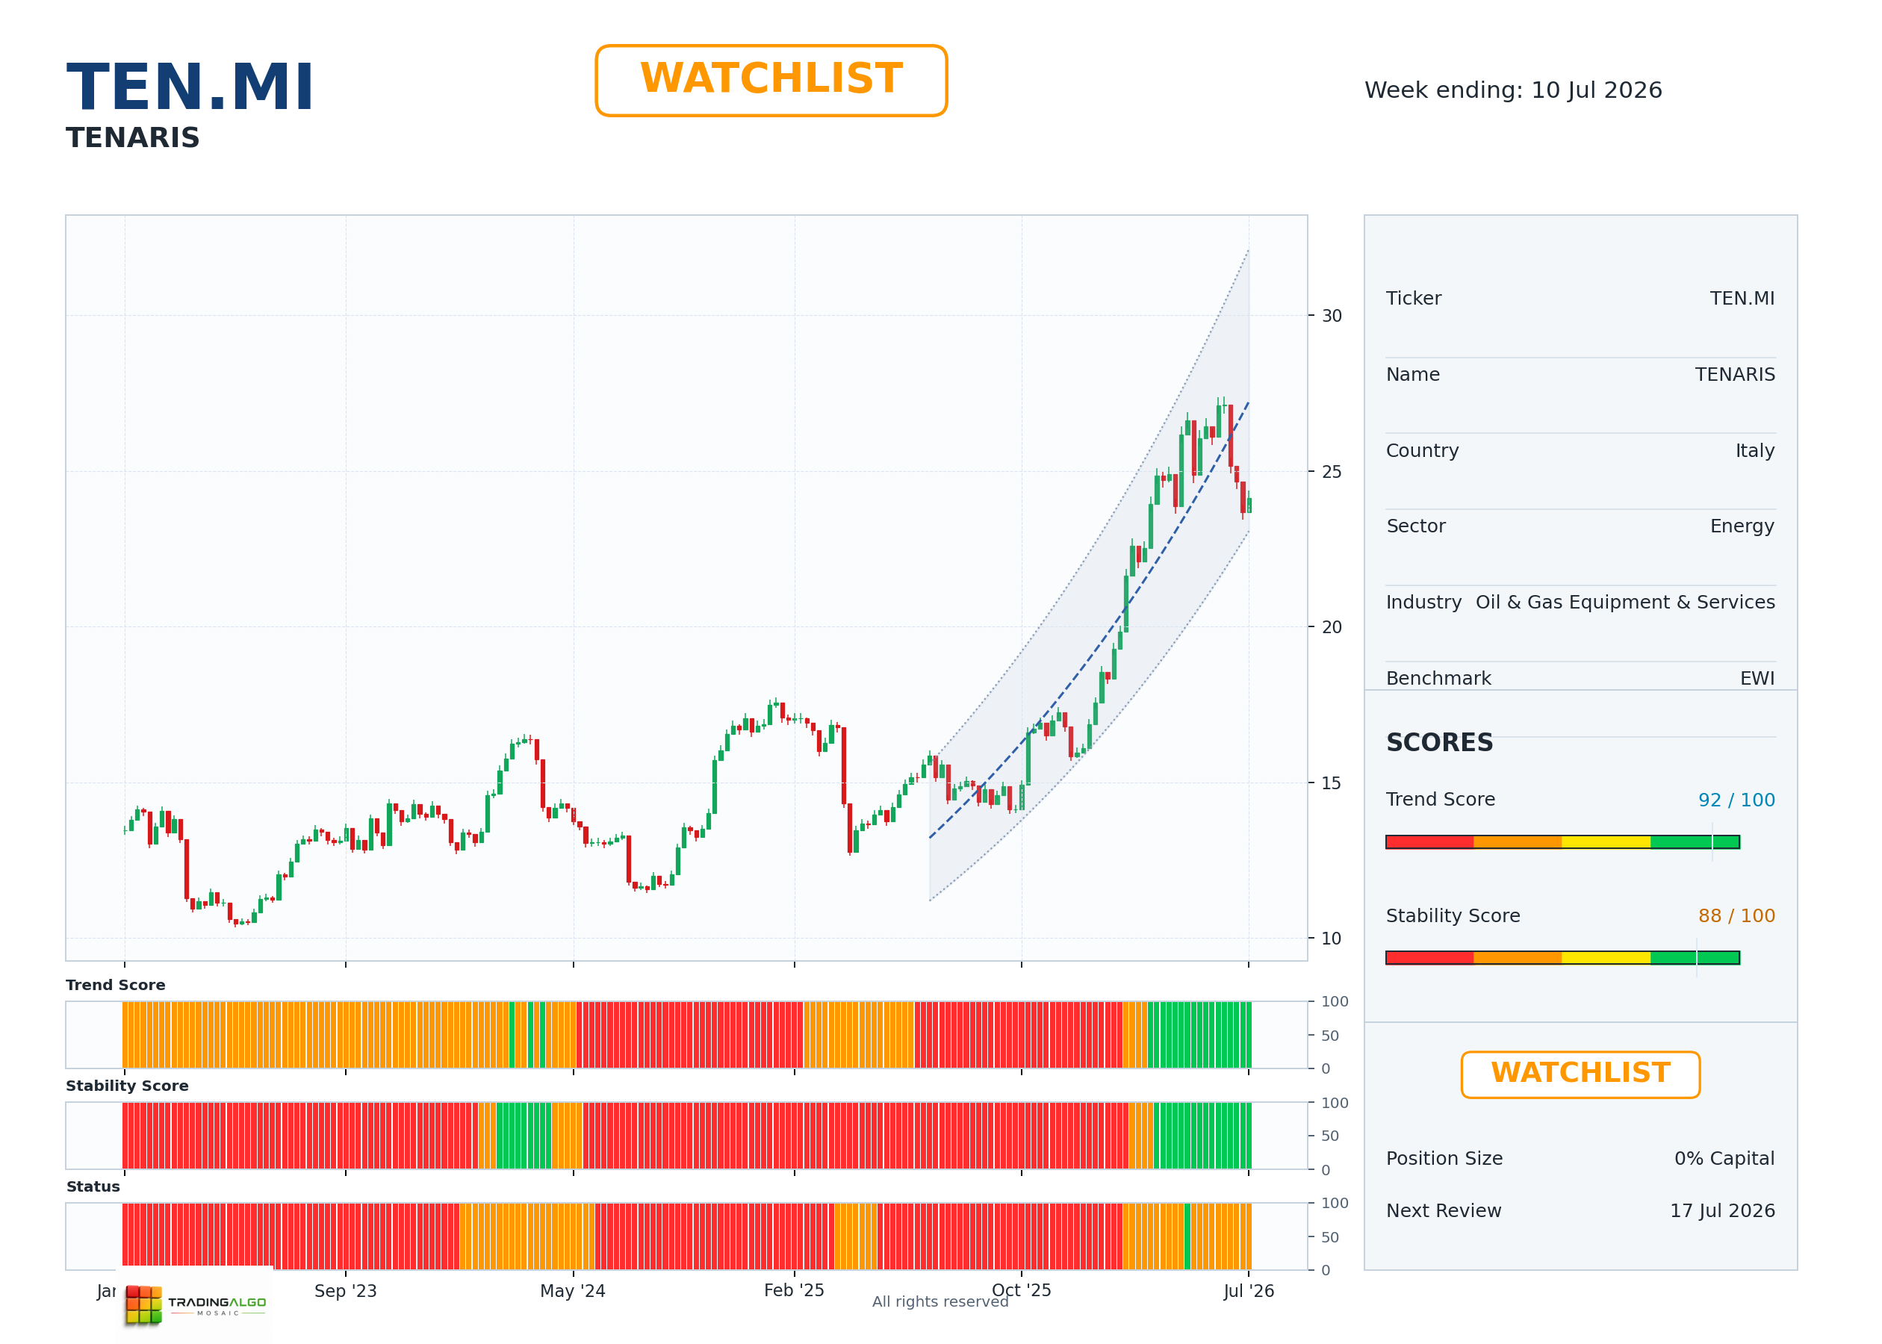1882x1344 pixels.
Task: Click the Benchmark value EWI
Action: click(x=1757, y=679)
